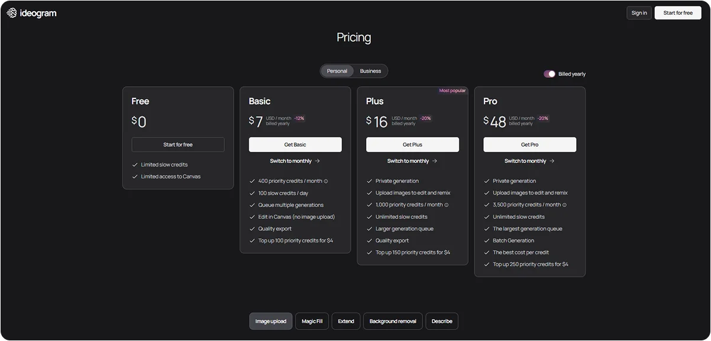View the Describe feature tab
The width and height of the screenshot is (711, 341).
click(x=442, y=321)
